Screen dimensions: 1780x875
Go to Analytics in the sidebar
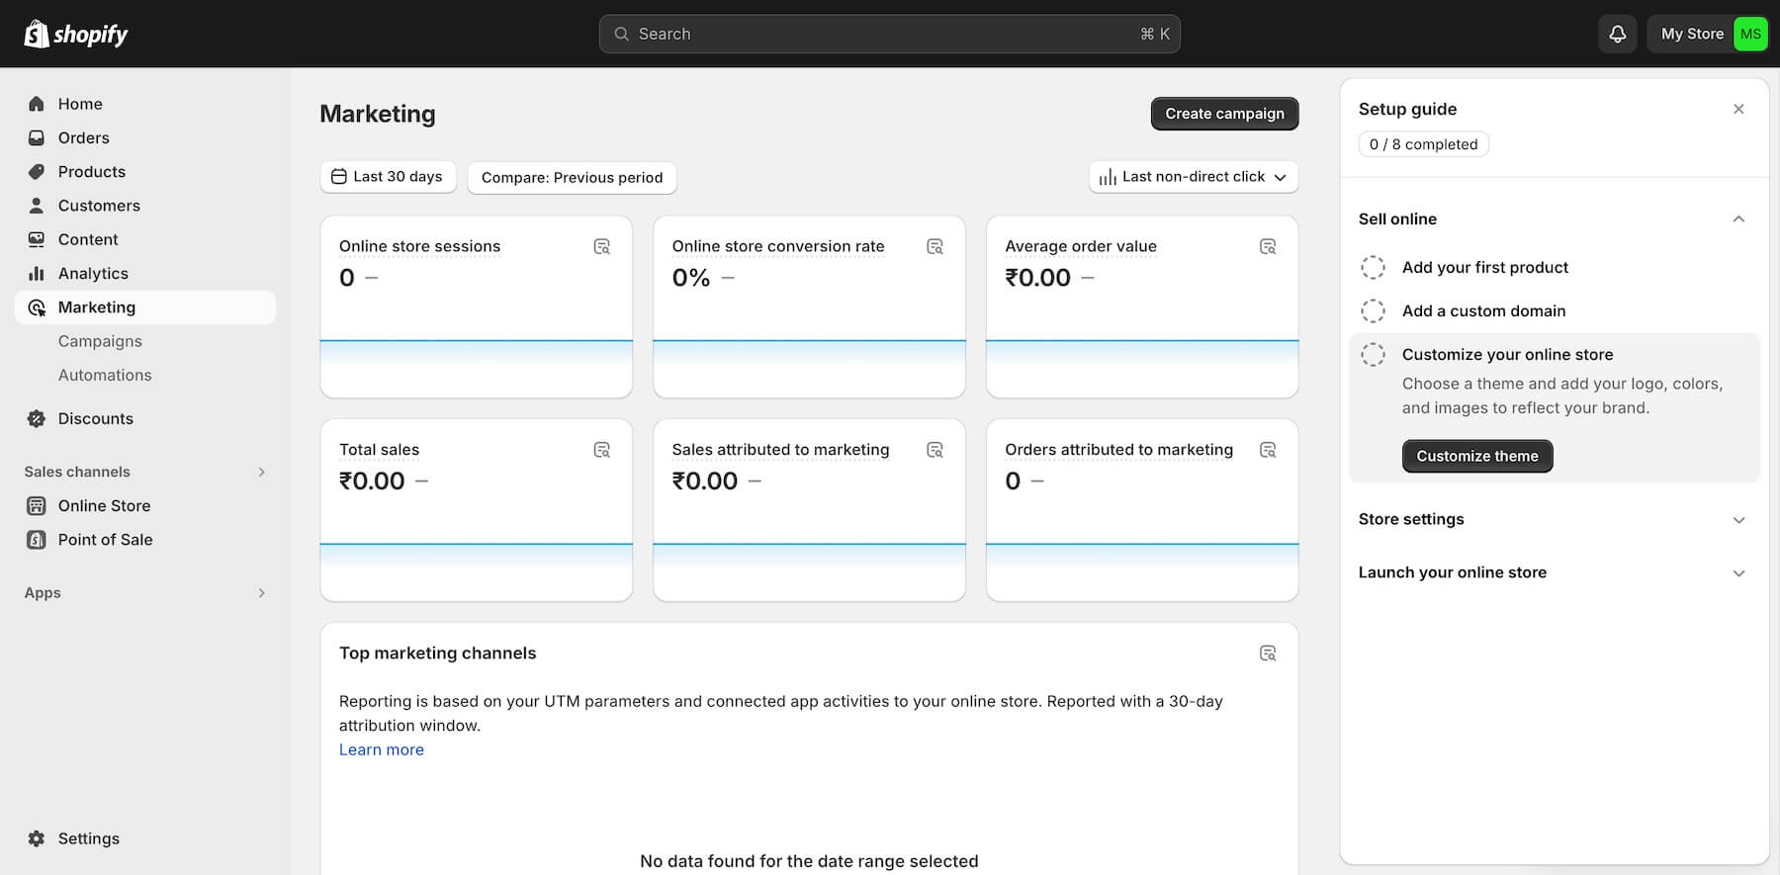pyautogui.click(x=93, y=273)
